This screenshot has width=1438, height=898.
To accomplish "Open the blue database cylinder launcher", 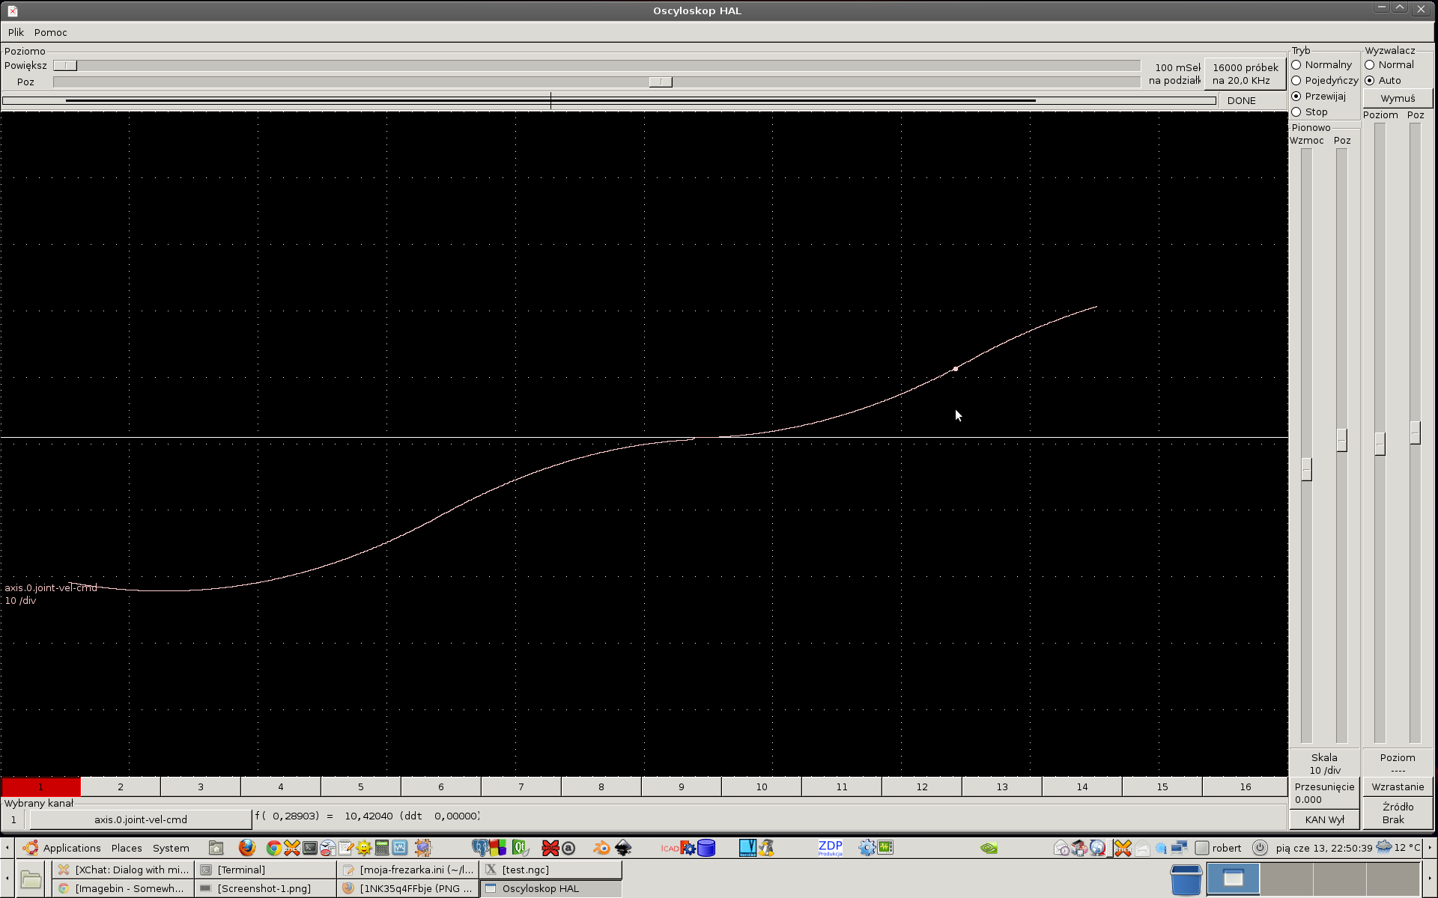I will click(706, 848).
